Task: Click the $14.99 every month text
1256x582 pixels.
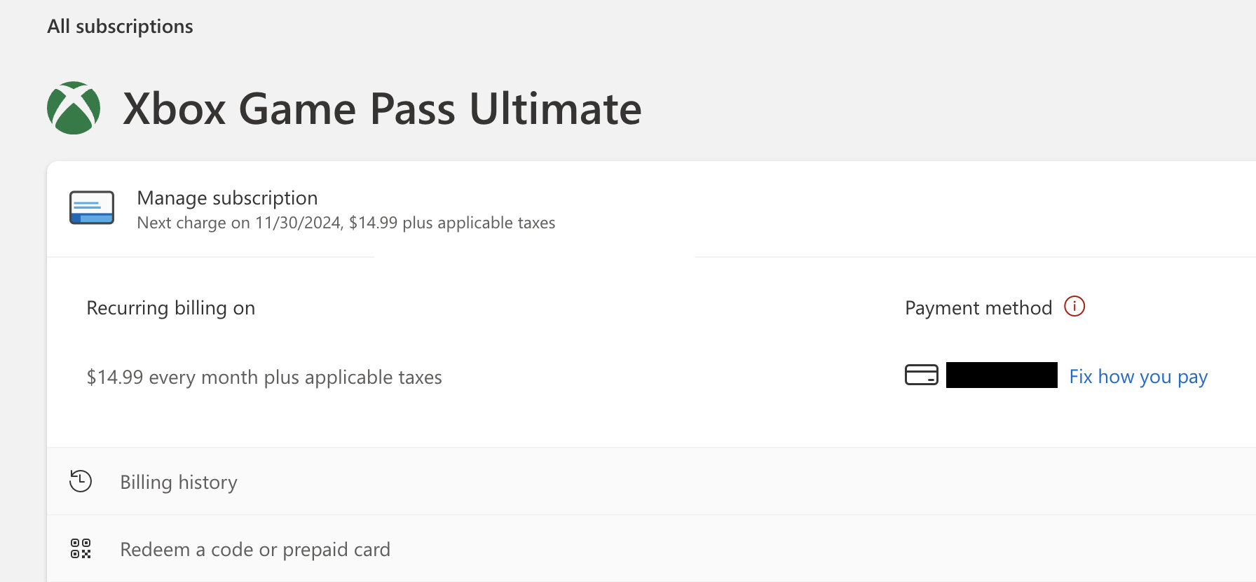Action: [x=264, y=377]
